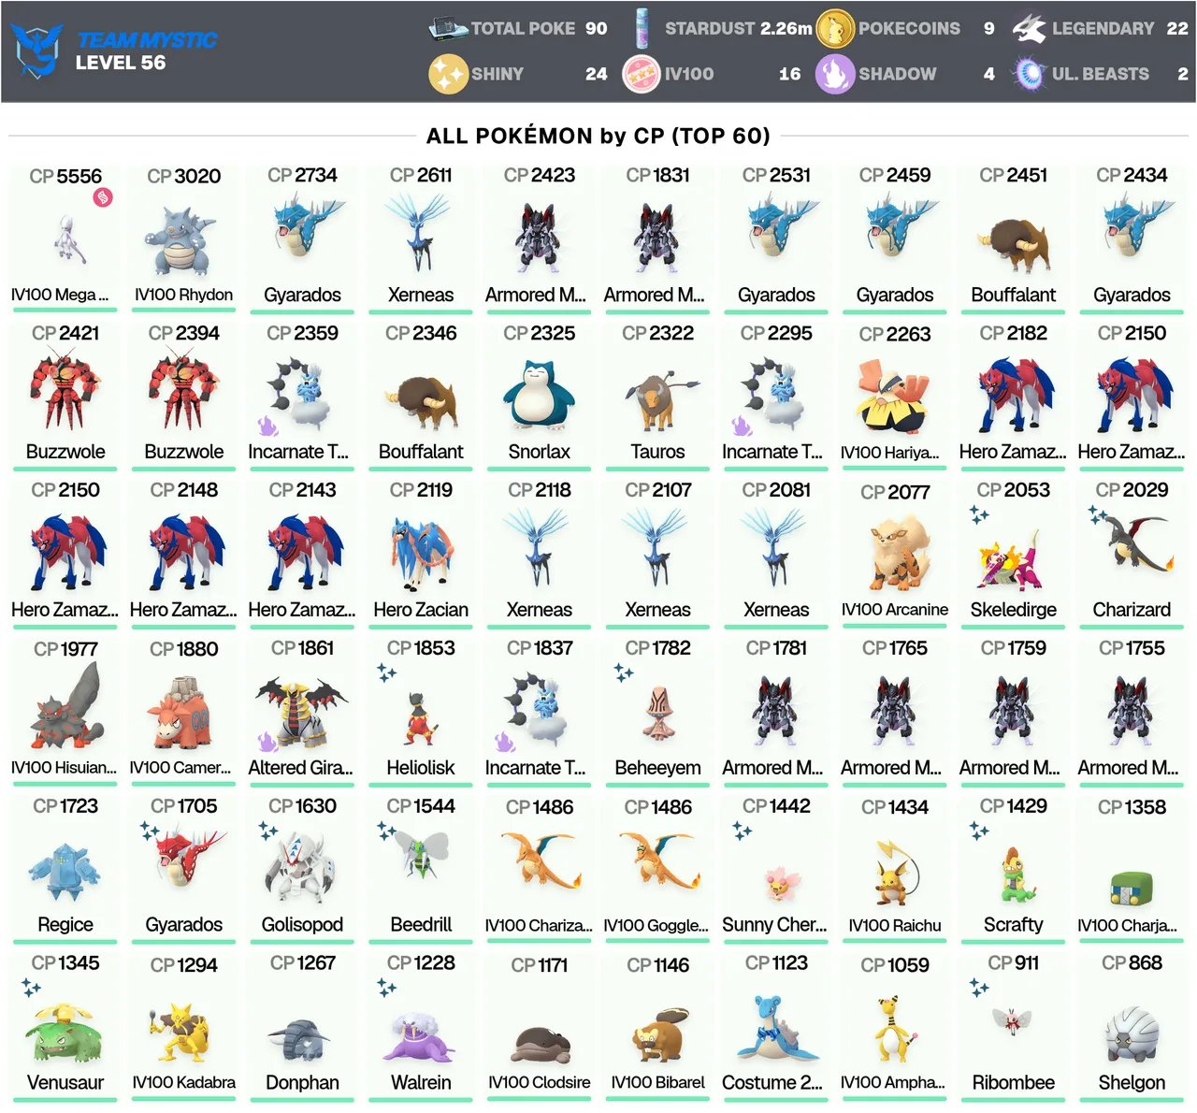This screenshot has width=1197, height=1113.
Task: Select the Total Poke storage icon
Action: click(448, 29)
